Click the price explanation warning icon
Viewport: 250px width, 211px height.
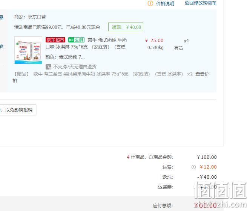(x=150, y=3)
